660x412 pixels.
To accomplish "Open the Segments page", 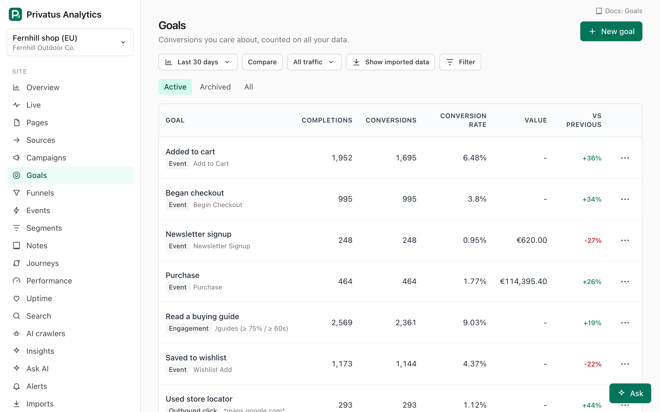I will click(x=70, y=228).
